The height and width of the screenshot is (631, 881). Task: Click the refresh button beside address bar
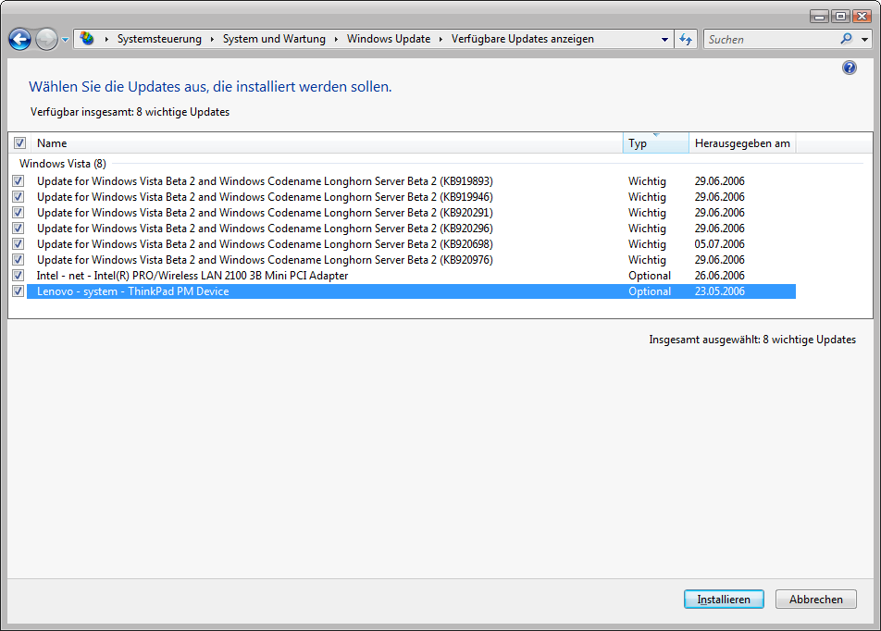(x=686, y=39)
